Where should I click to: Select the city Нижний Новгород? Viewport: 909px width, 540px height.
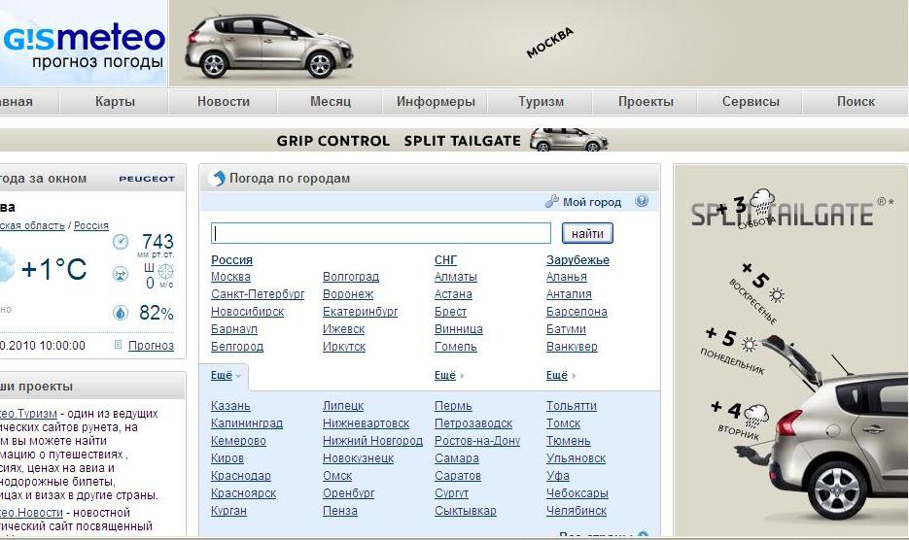click(372, 441)
